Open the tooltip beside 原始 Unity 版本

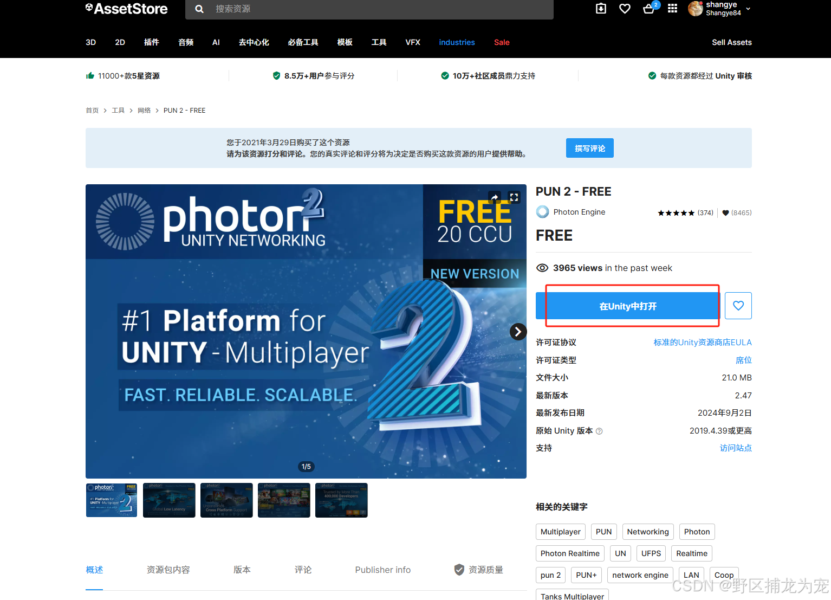(599, 431)
